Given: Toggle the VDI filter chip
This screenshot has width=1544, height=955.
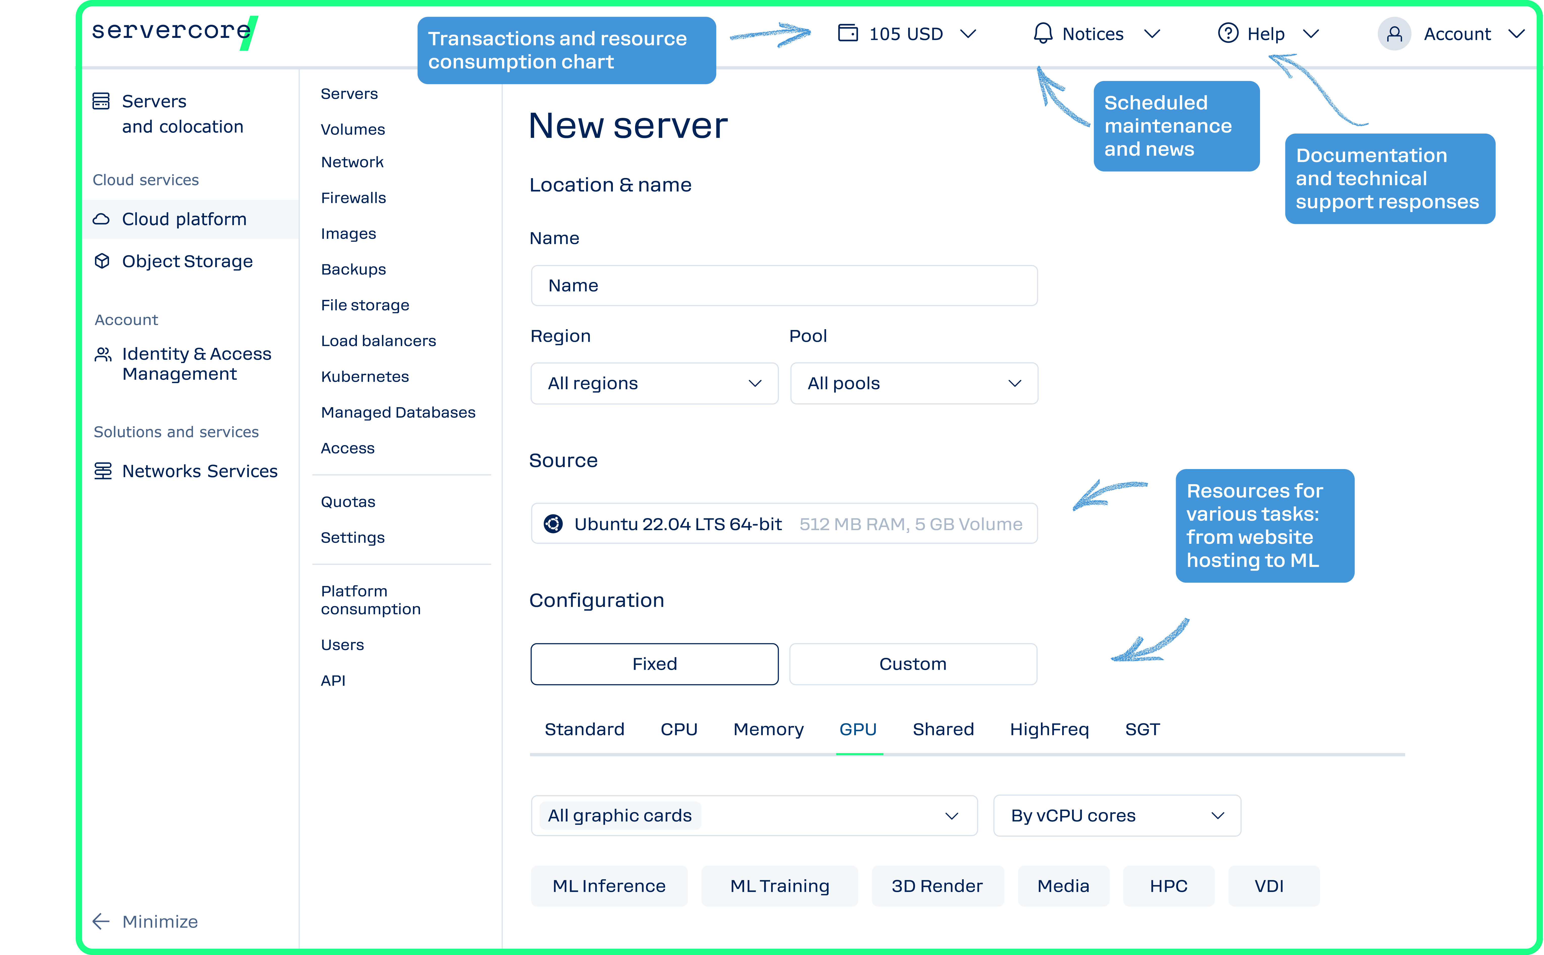Looking at the screenshot, I should click(x=1274, y=886).
